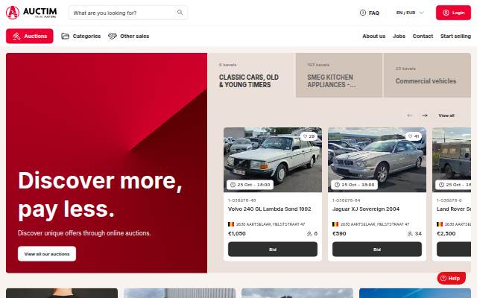477x298 pixels.
Task: Click the bid count gavel icon on Jaguar card
Action: [410, 233]
